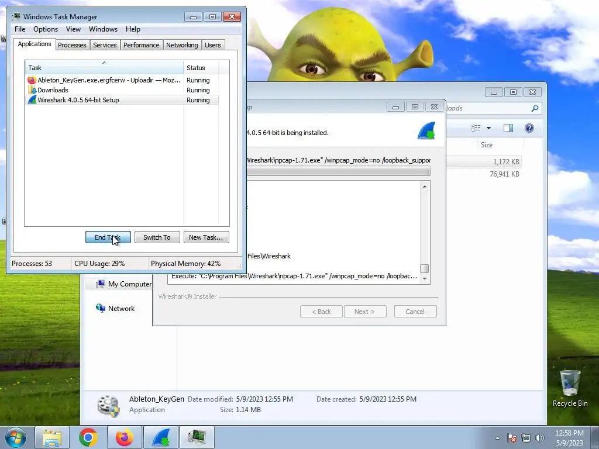Screen dimensions: 599x449
Task: Open My Computer in the Explorer sidebar
Action: click(x=129, y=284)
